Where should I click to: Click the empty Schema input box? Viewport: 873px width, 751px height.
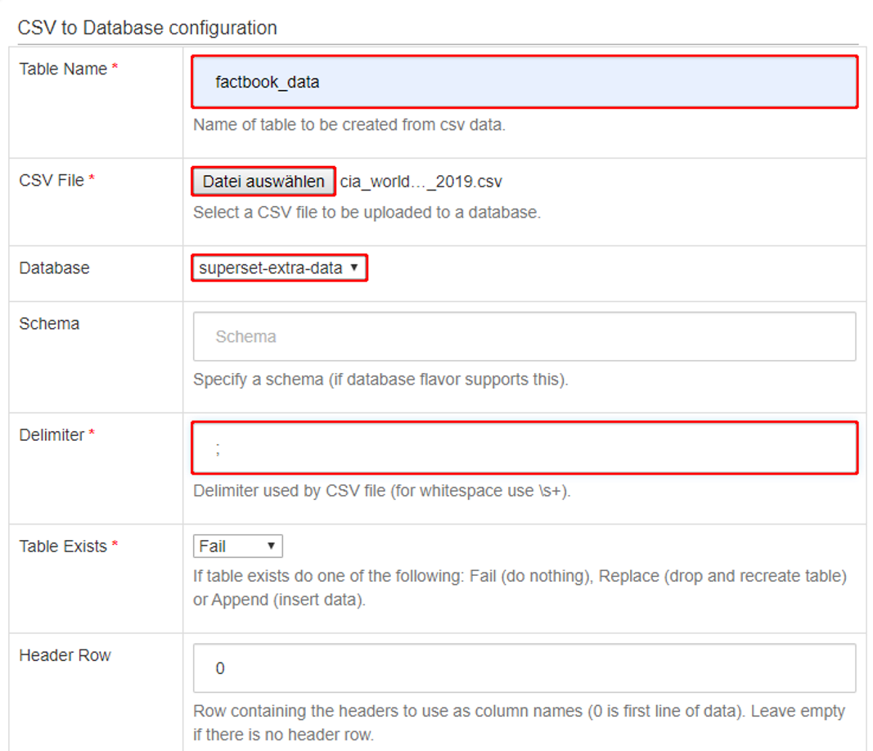click(x=524, y=335)
